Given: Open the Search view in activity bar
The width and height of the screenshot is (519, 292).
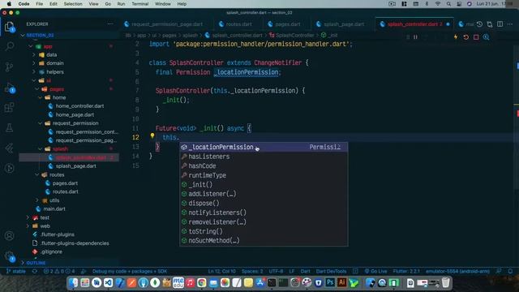Looking at the screenshot, I should click(9, 46).
